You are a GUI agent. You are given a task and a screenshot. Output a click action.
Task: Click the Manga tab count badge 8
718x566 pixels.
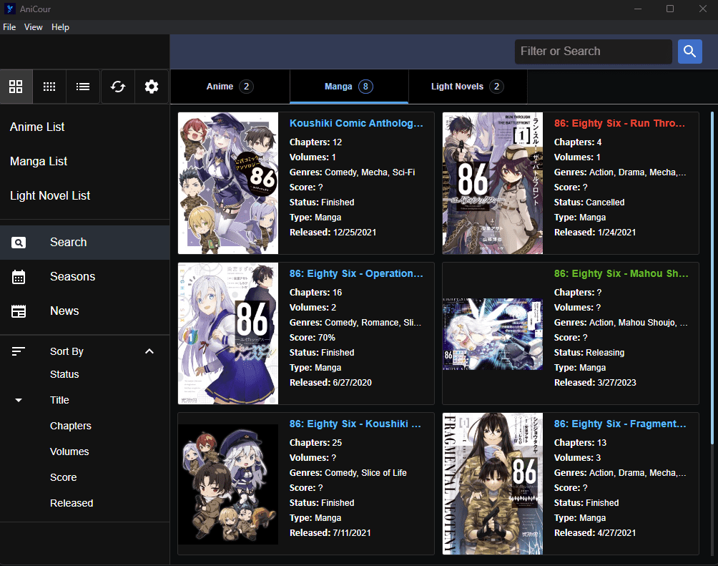click(365, 87)
